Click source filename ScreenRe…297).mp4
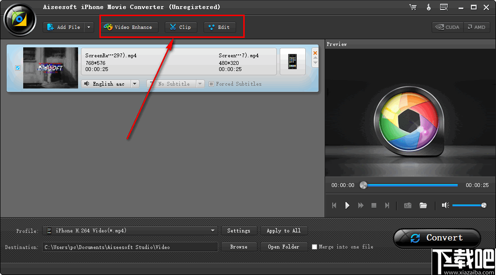 click(111, 55)
